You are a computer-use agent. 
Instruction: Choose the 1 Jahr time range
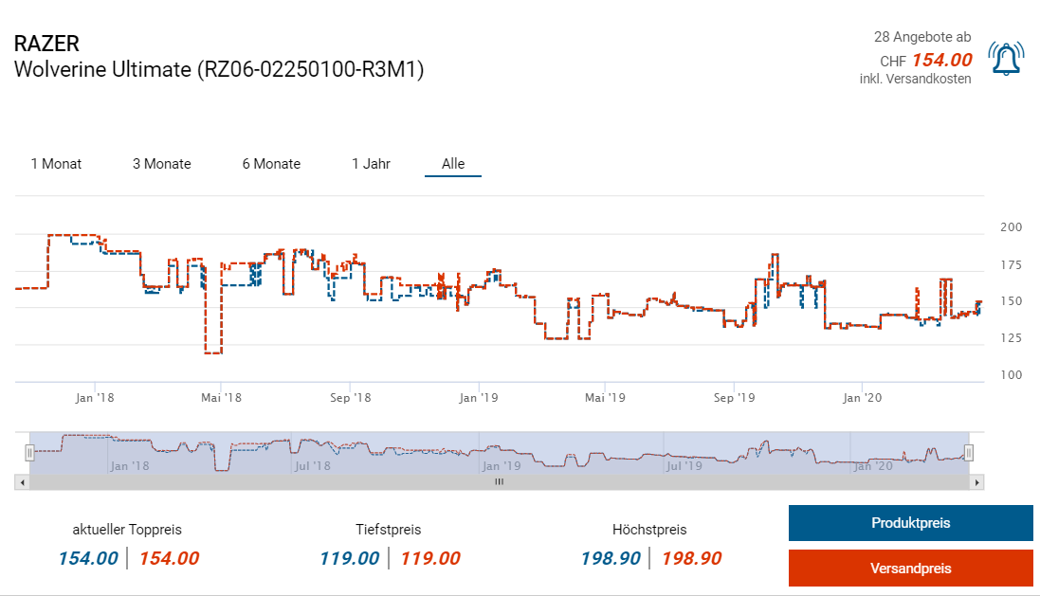(x=371, y=164)
